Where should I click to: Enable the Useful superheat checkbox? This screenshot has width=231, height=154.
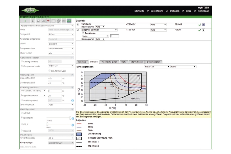22,100
